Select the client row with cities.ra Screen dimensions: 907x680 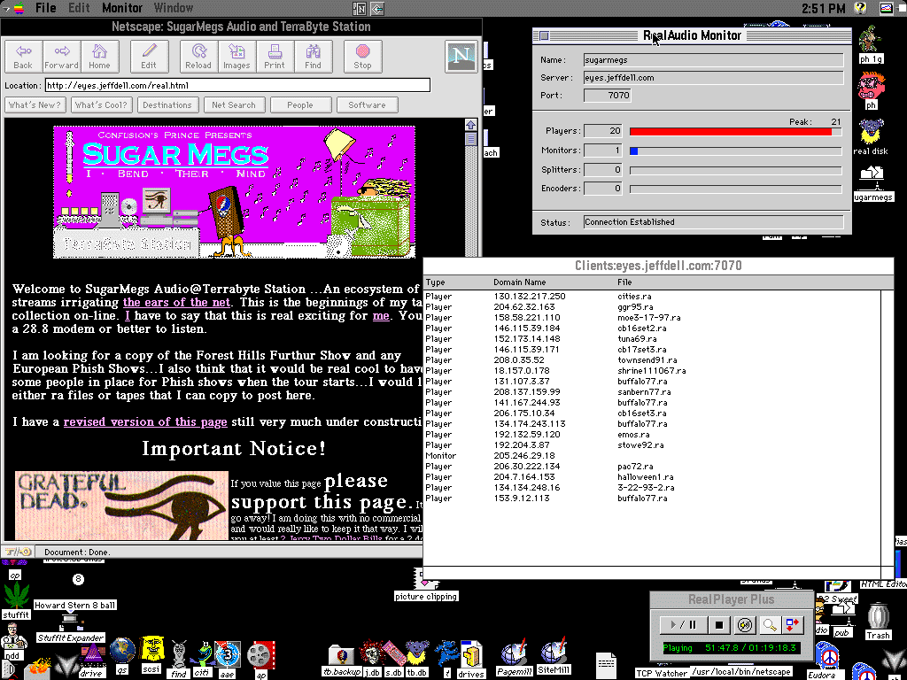[x=653, y=296]
